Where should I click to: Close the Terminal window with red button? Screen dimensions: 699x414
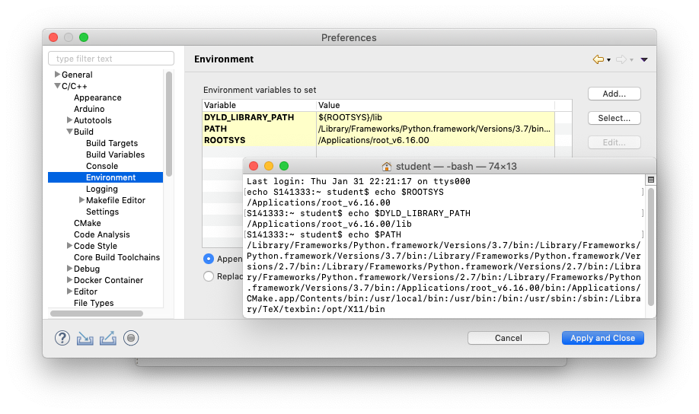pos(254,166)
